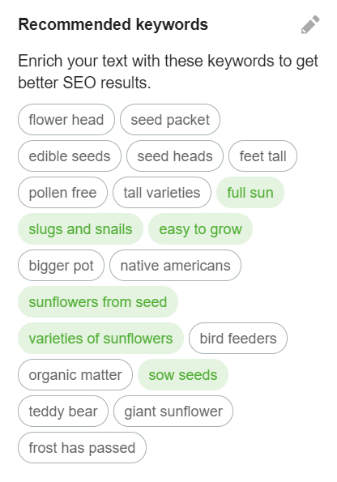Choose the 'edible seeds' keyword
337x482 pixels.
(70, 156)
